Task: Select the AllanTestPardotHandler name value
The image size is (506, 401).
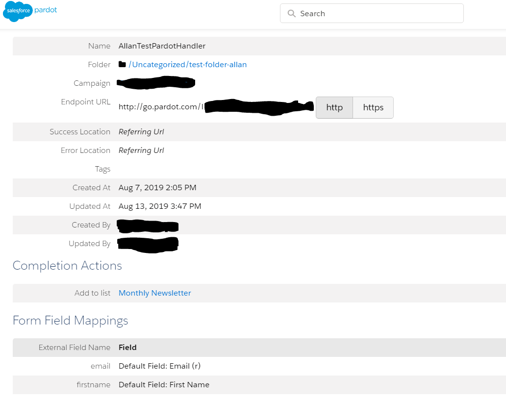Action: (x=162, y=46)
